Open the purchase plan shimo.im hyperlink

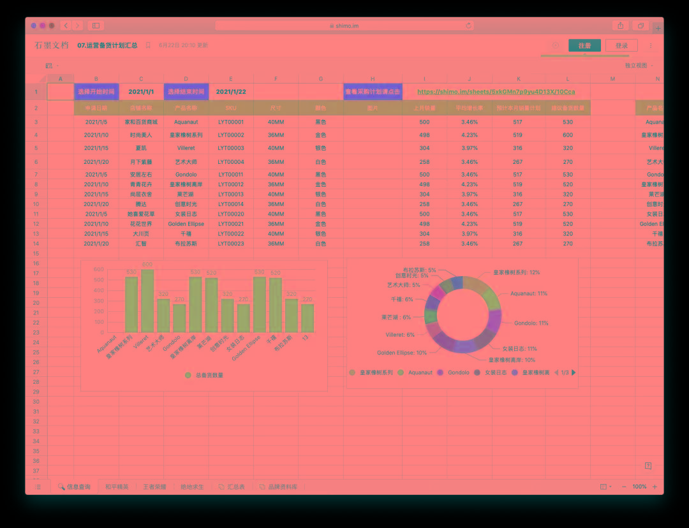(x=496, y=92)
